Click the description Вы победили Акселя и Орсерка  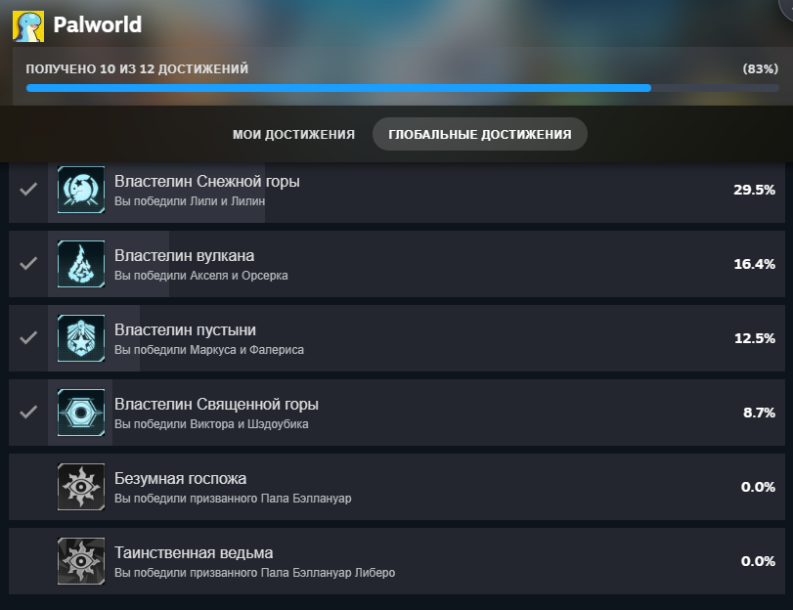[x=201, y=276]
